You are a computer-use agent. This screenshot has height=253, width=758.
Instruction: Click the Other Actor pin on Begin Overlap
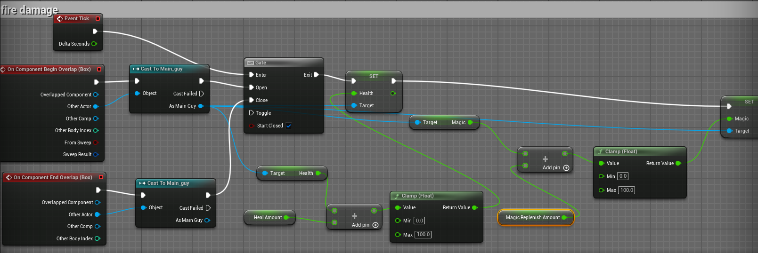pos(96,106)
